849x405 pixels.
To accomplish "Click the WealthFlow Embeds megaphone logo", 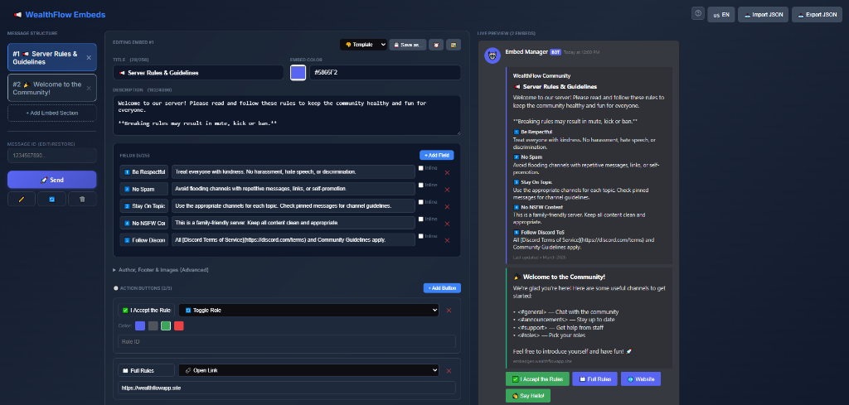I will (x=17, y=15).
